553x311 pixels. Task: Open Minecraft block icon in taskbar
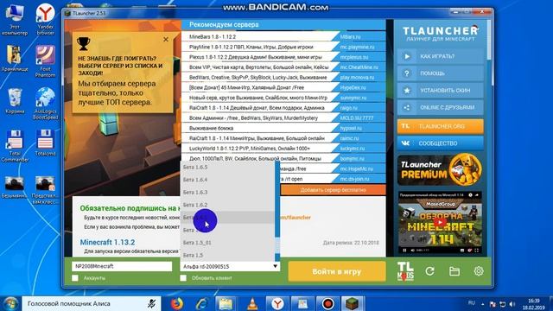352,303
